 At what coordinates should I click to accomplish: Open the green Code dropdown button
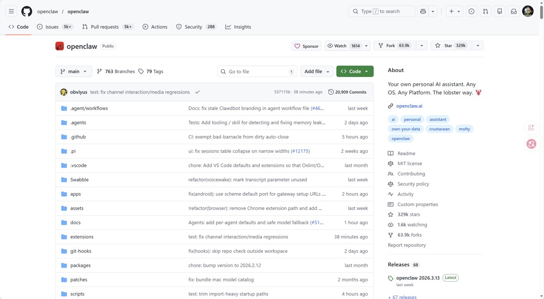tap(355, 72)
